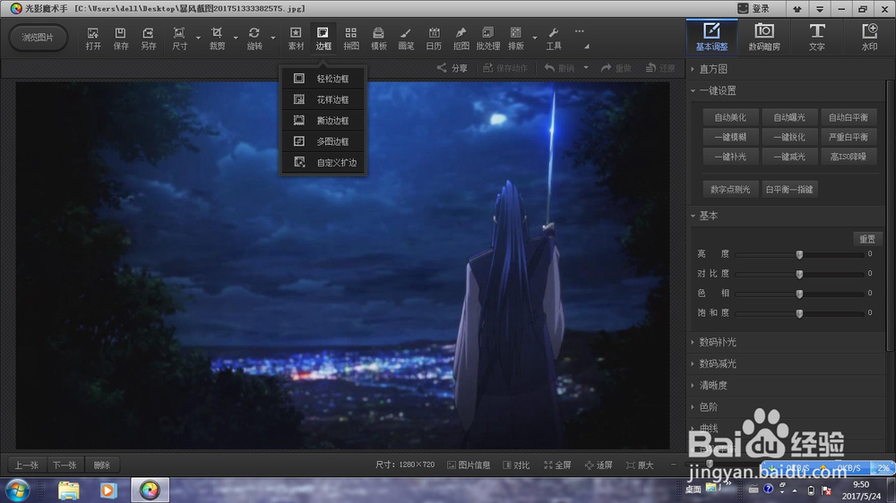
Task: Choose 撕边边框 from border menu
Action: click(x=323, y=121)
